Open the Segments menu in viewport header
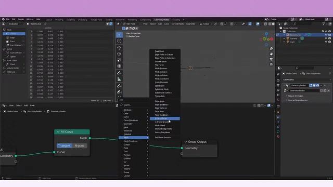Image resolution: width=333 pixels, height=187 pixels. [190, 24]
